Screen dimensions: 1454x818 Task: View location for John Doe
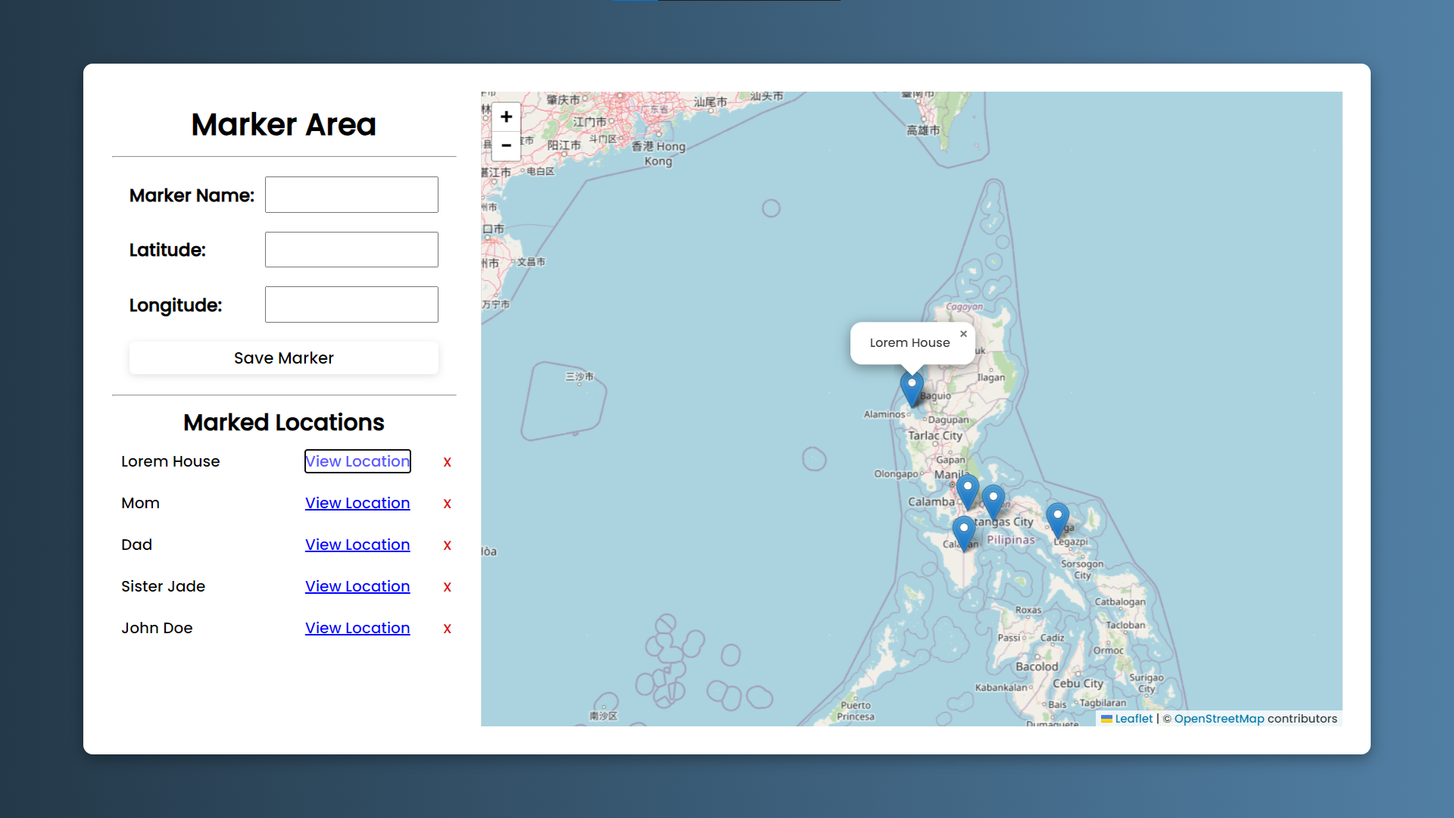coord(357,628)
